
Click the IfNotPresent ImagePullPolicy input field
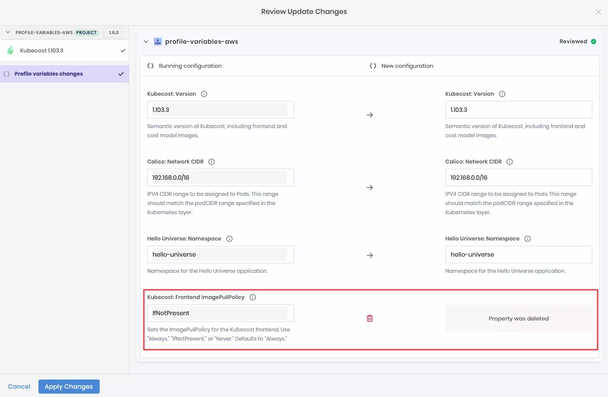click(220, 313)
